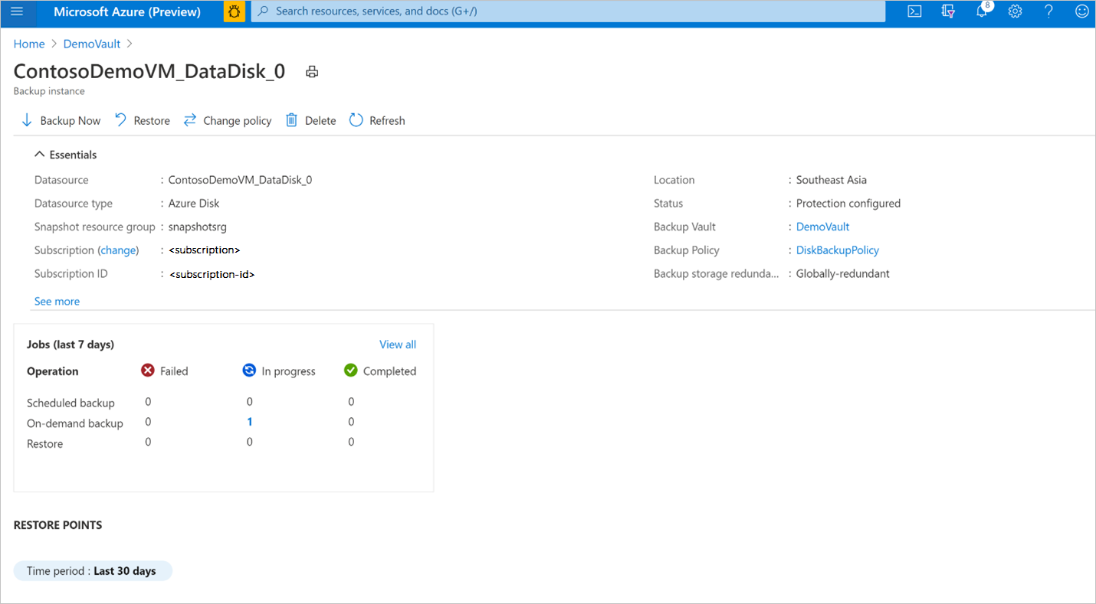Choose Restore in the command bar
Image resolution: width=1096 pixels, height=604 pixels.
[143, 120]
